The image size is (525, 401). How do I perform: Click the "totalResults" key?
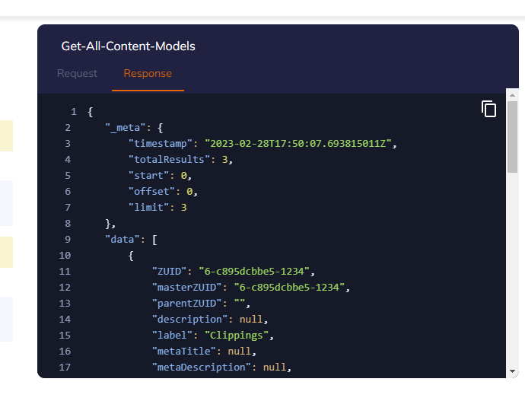coord(169,160)
